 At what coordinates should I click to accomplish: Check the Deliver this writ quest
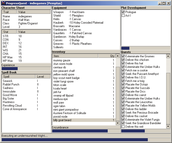pos(123,127)
